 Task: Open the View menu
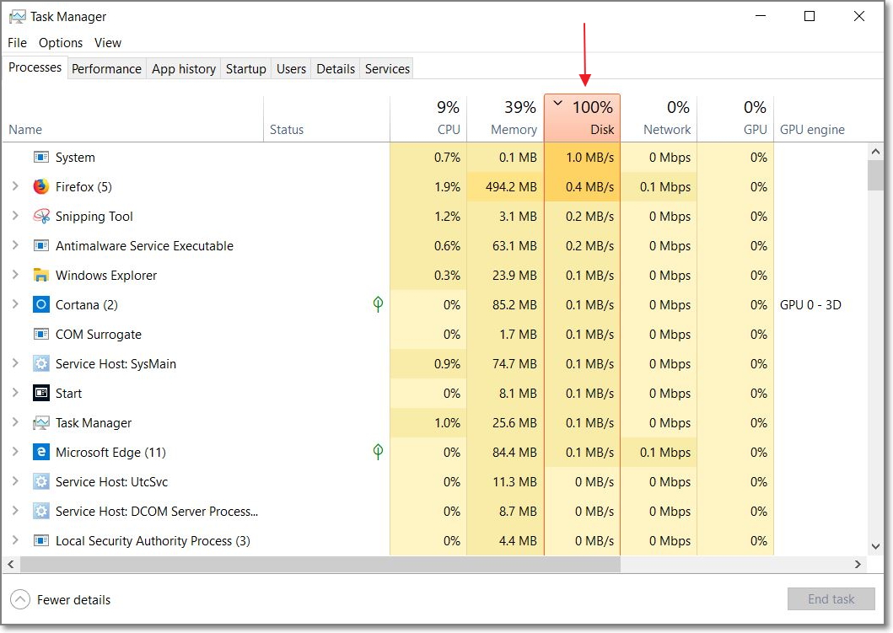(x=108, y=43)
